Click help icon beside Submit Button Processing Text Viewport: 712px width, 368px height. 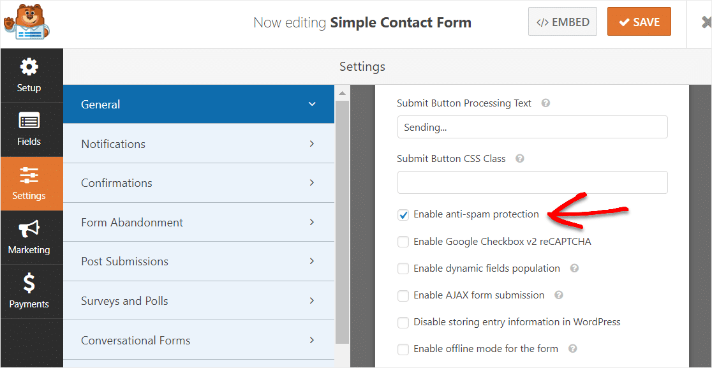click(x=545, y=103)
